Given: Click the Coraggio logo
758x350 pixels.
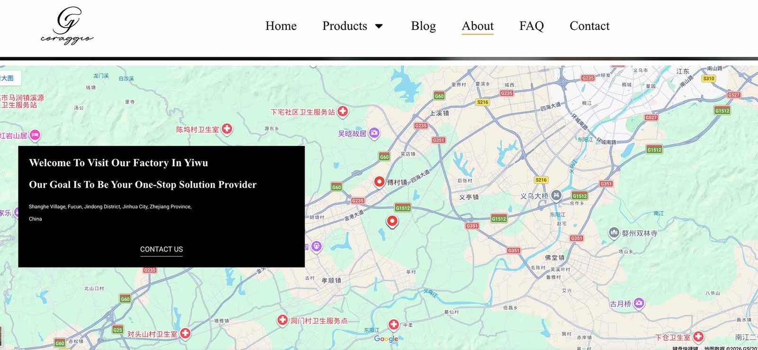Looking at the screenshot, I should click(67, 26).
